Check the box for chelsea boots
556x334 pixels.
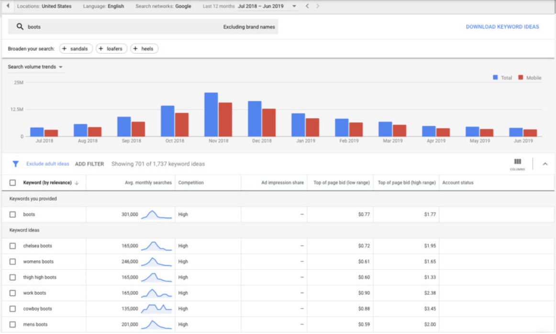13,246
